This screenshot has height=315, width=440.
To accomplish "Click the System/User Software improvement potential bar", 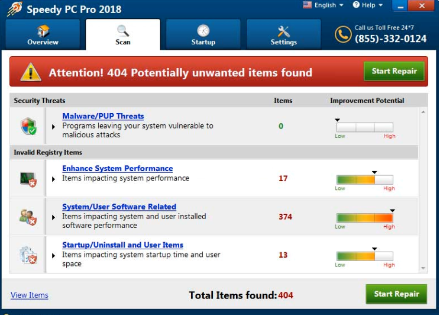I will 364,218.
